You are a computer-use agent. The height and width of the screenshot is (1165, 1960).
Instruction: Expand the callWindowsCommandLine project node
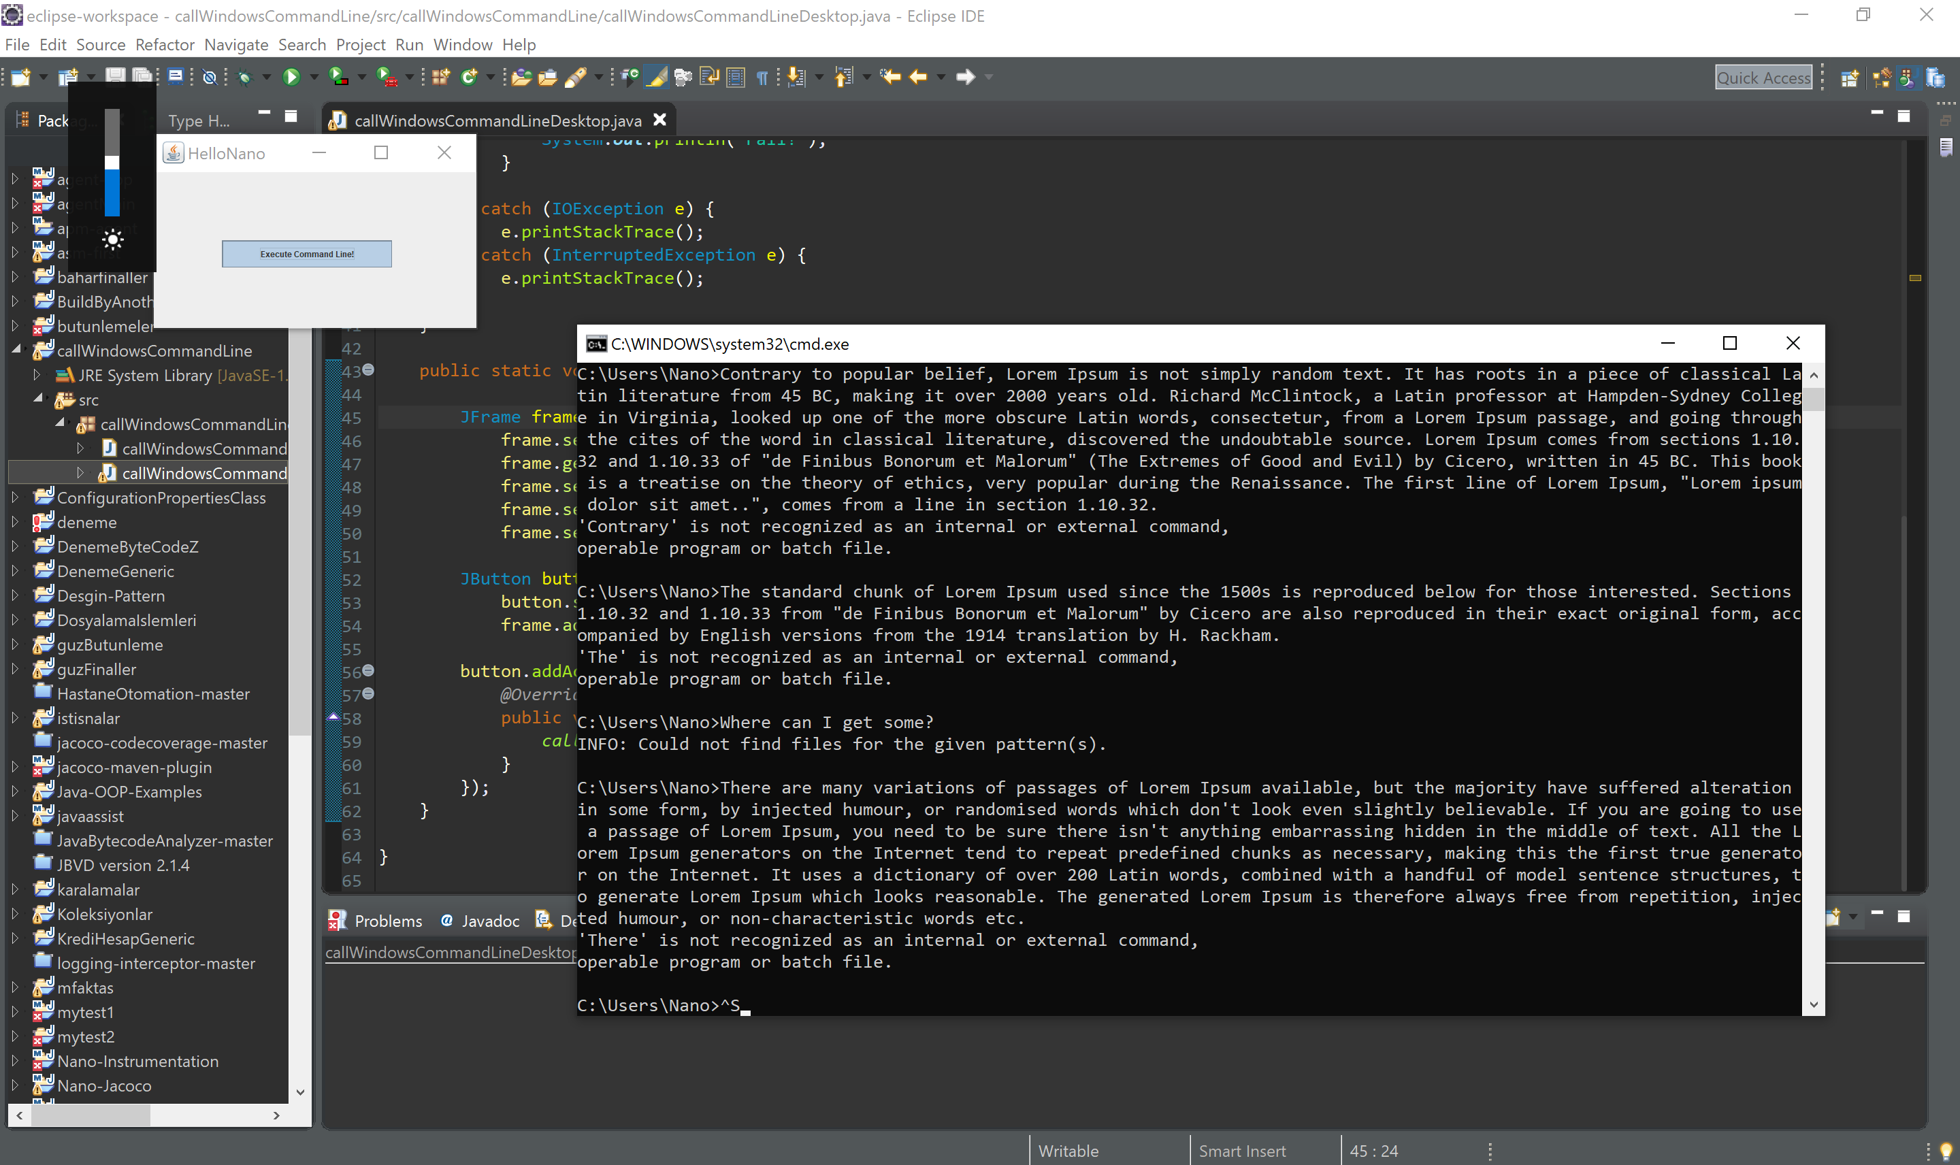pyautogui.click(x=17, y=351)
